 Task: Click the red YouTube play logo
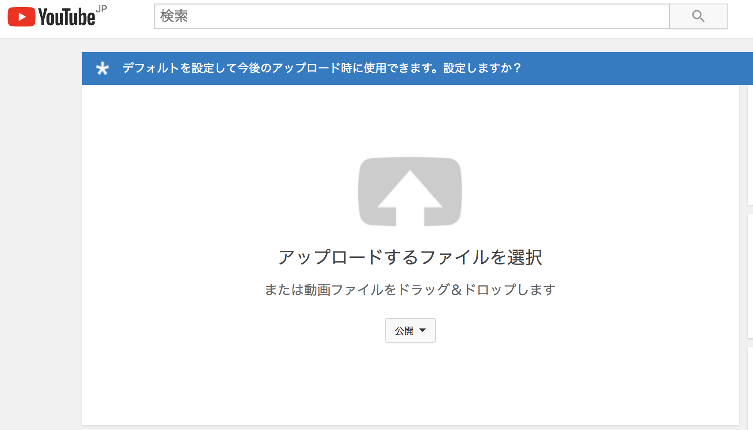pyautogui.click(x=21, y=17)
